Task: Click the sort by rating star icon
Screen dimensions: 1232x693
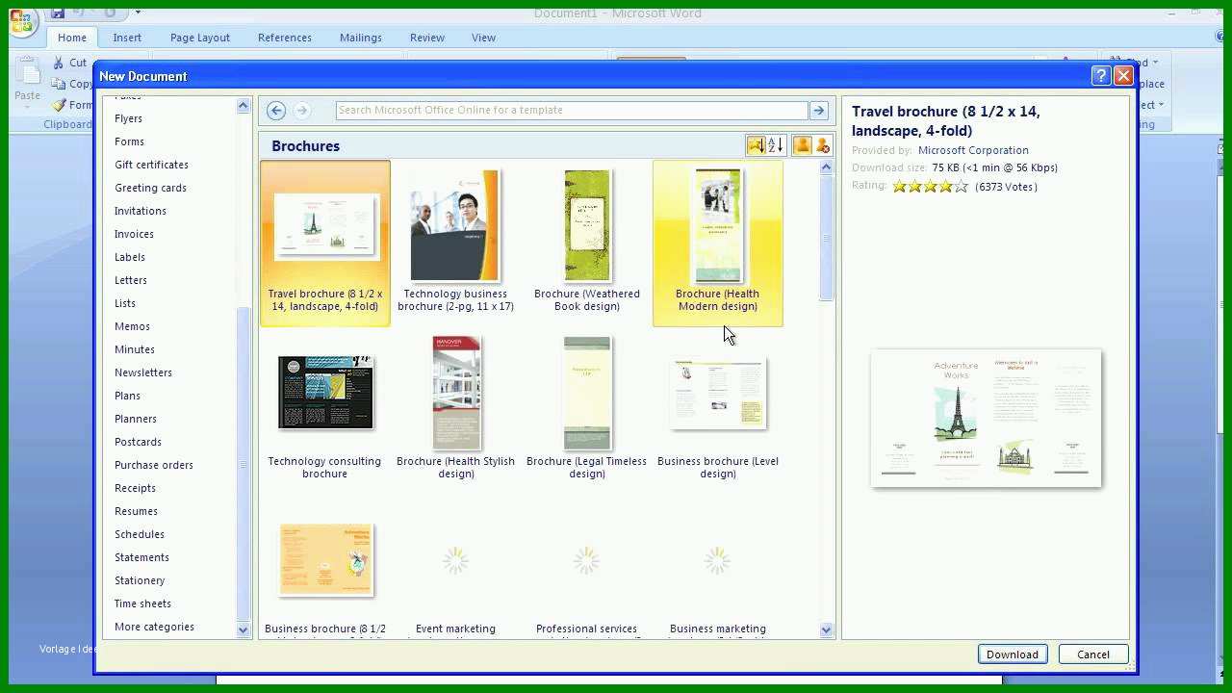Action: pyautogui.click(x=756, y=145)
